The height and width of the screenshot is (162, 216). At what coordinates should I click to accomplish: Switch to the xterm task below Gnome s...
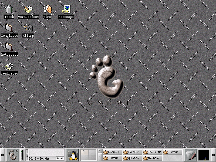point(113,158)
